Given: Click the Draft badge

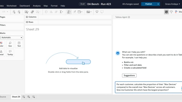Looking at the screenshot, I should point(82,4).
